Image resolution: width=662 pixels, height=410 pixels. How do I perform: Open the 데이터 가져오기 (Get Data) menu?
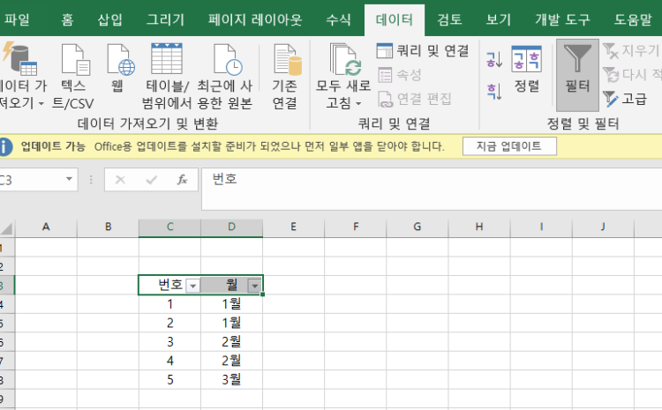click(x=22, y=76)
